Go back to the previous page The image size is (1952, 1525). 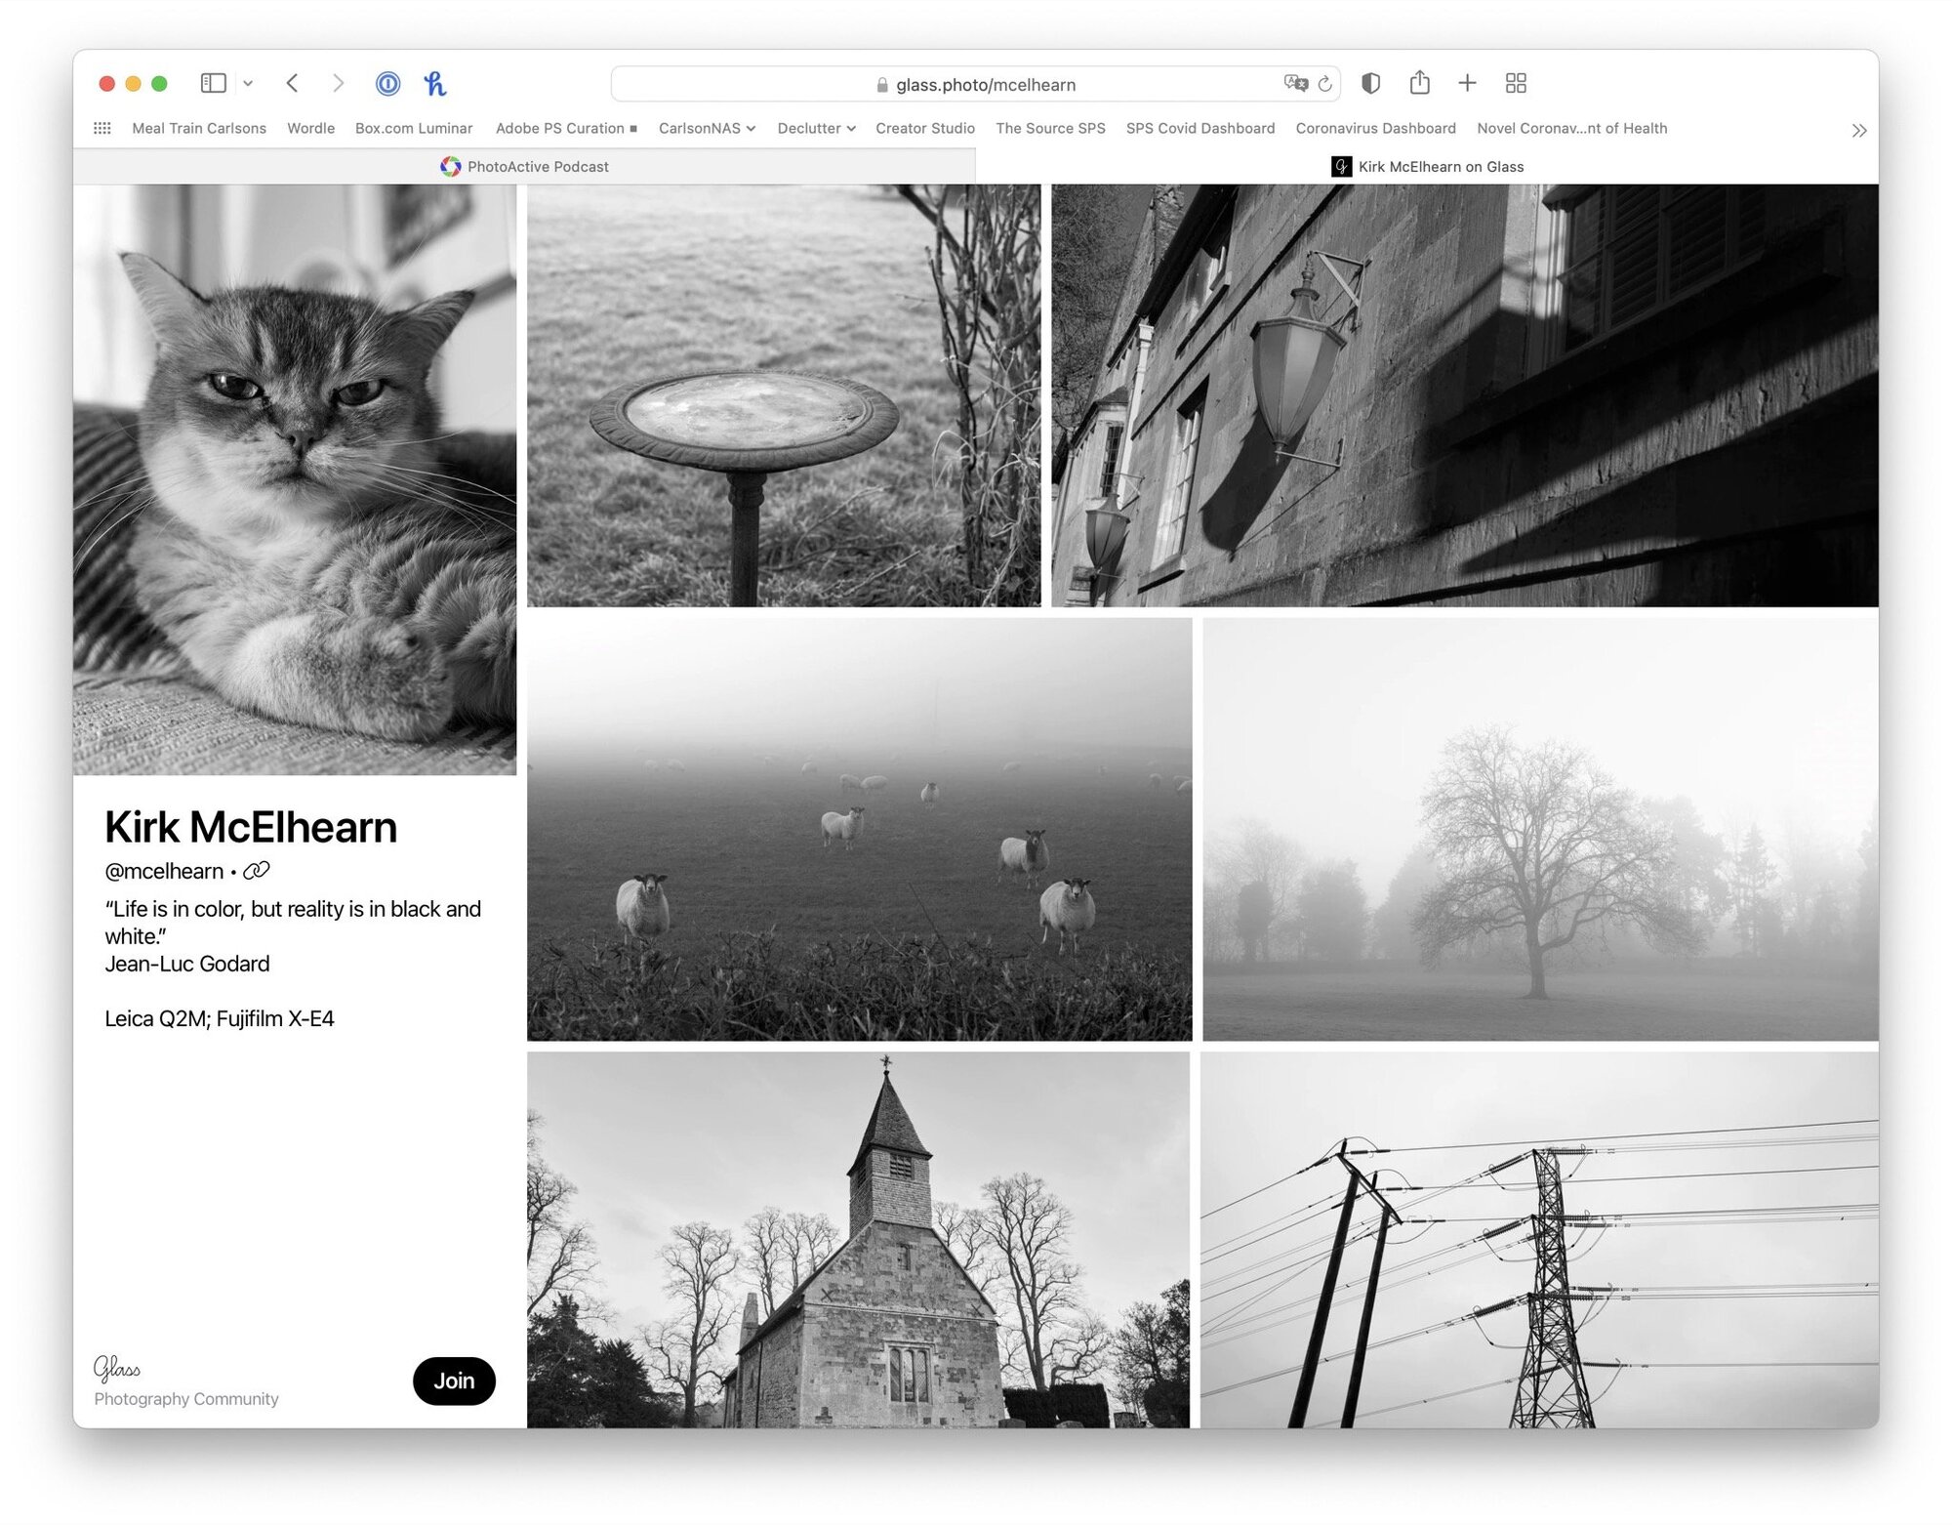point(292,84)
